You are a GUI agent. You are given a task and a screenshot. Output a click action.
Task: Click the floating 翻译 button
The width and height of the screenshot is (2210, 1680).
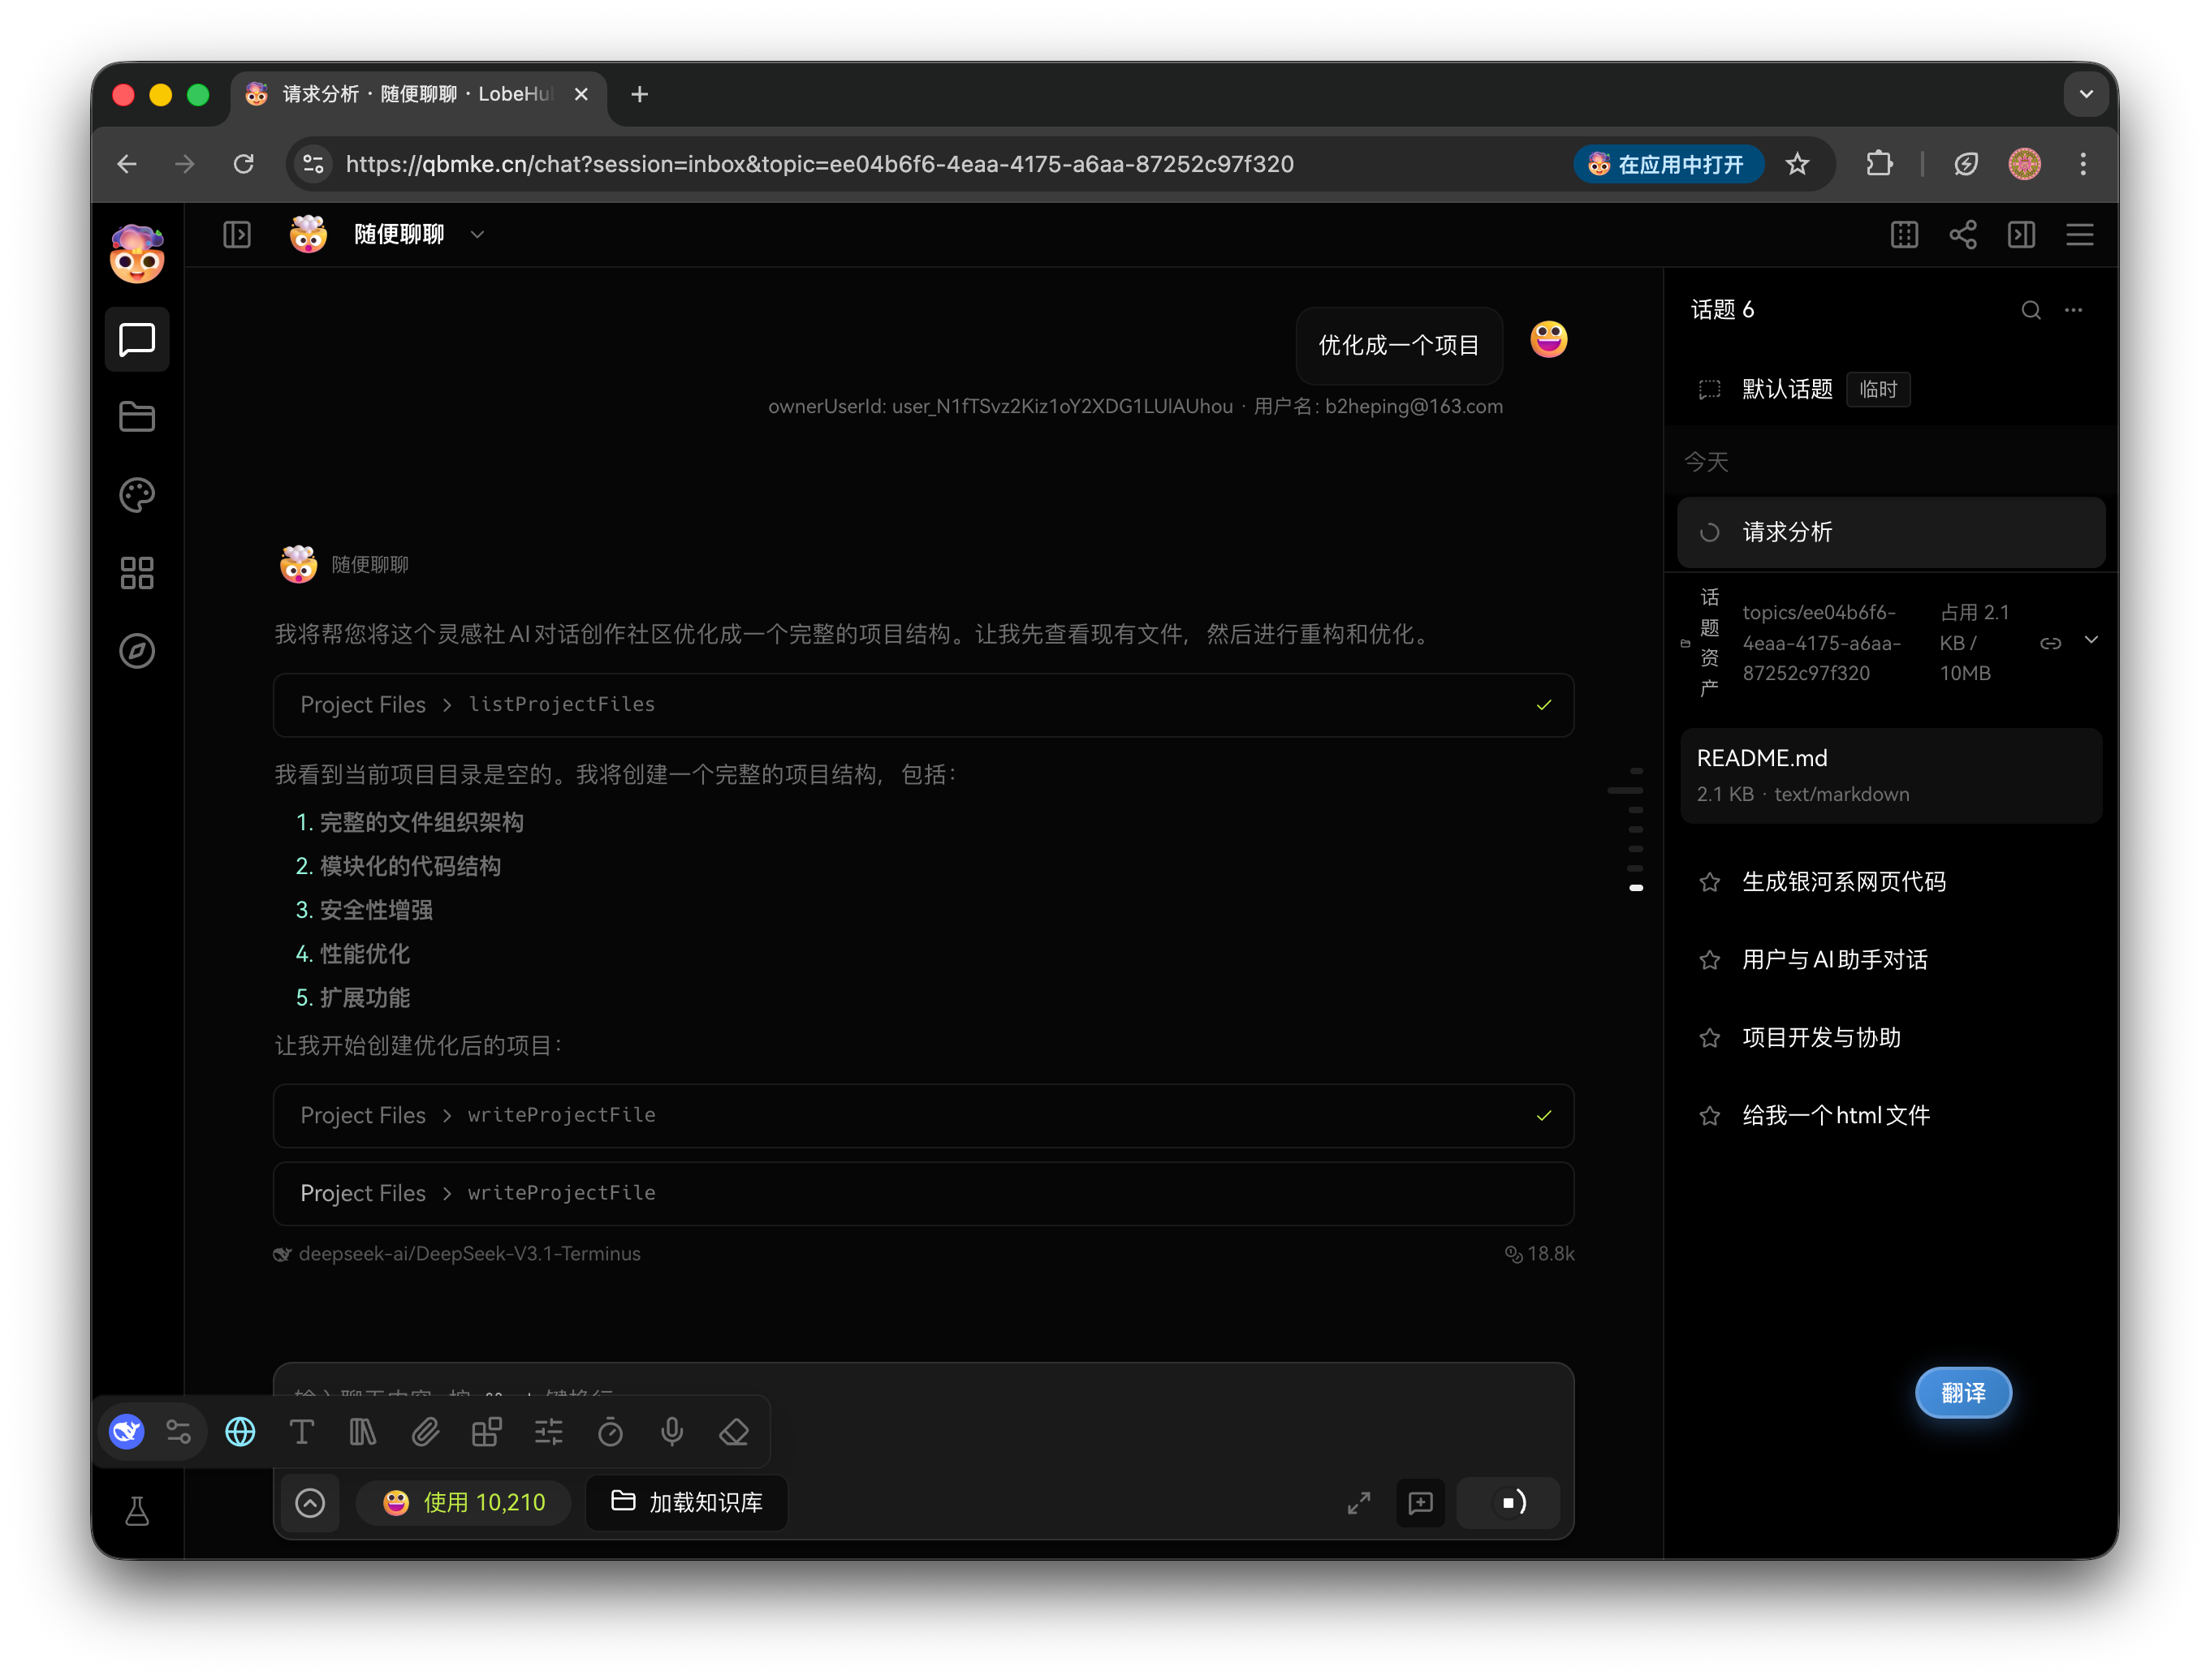click(1963, 1392)
